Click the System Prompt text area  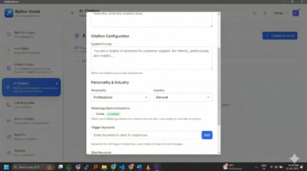[152, 58]
